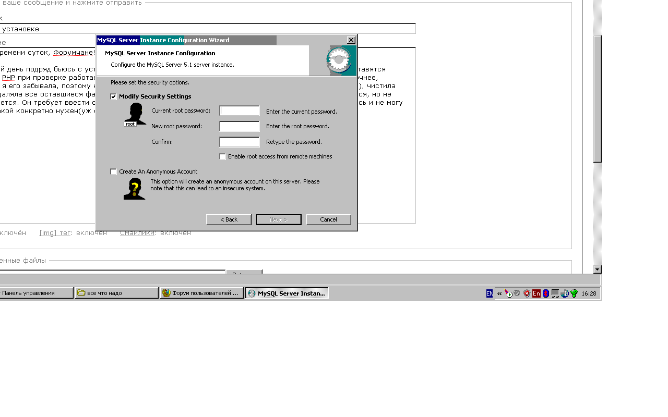The width and height of the screenshot is (668, 417).
Task: Cancel the MySQL configuration wizard
Action: click(328, 219)
